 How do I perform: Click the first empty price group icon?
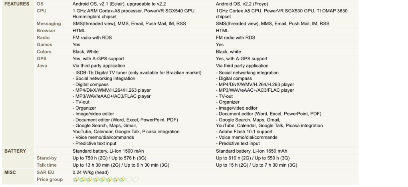(129, 179)
